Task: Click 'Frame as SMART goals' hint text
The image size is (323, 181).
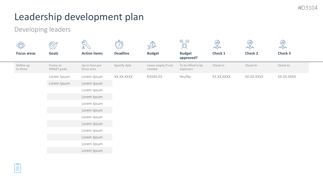Action: coord(58,67)
